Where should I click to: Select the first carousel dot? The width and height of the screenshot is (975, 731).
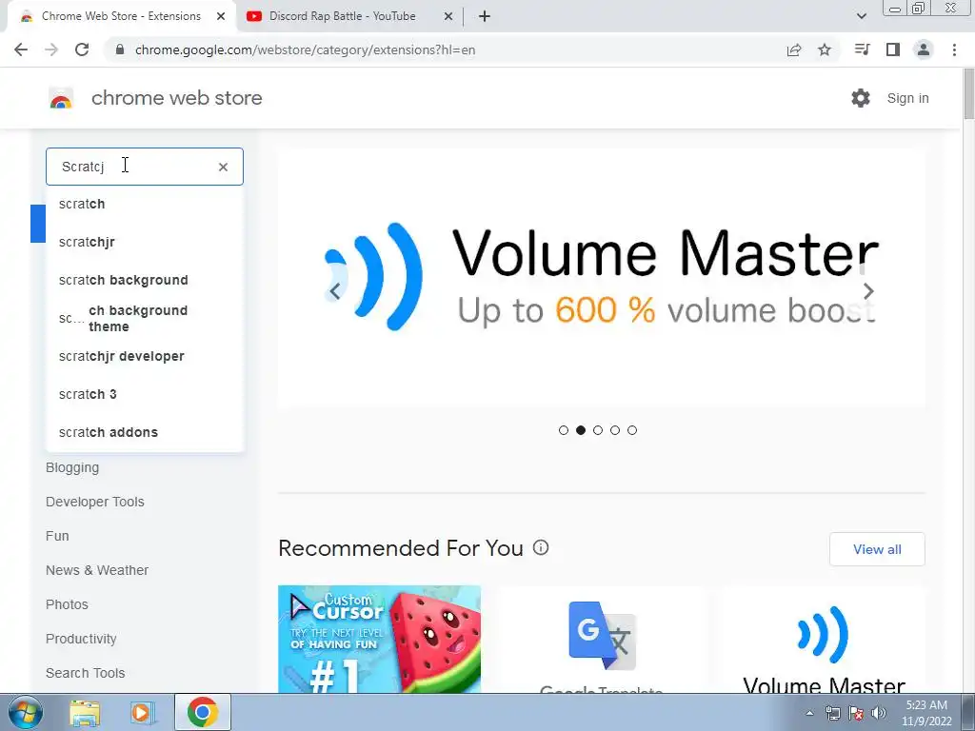coord(564,430)
